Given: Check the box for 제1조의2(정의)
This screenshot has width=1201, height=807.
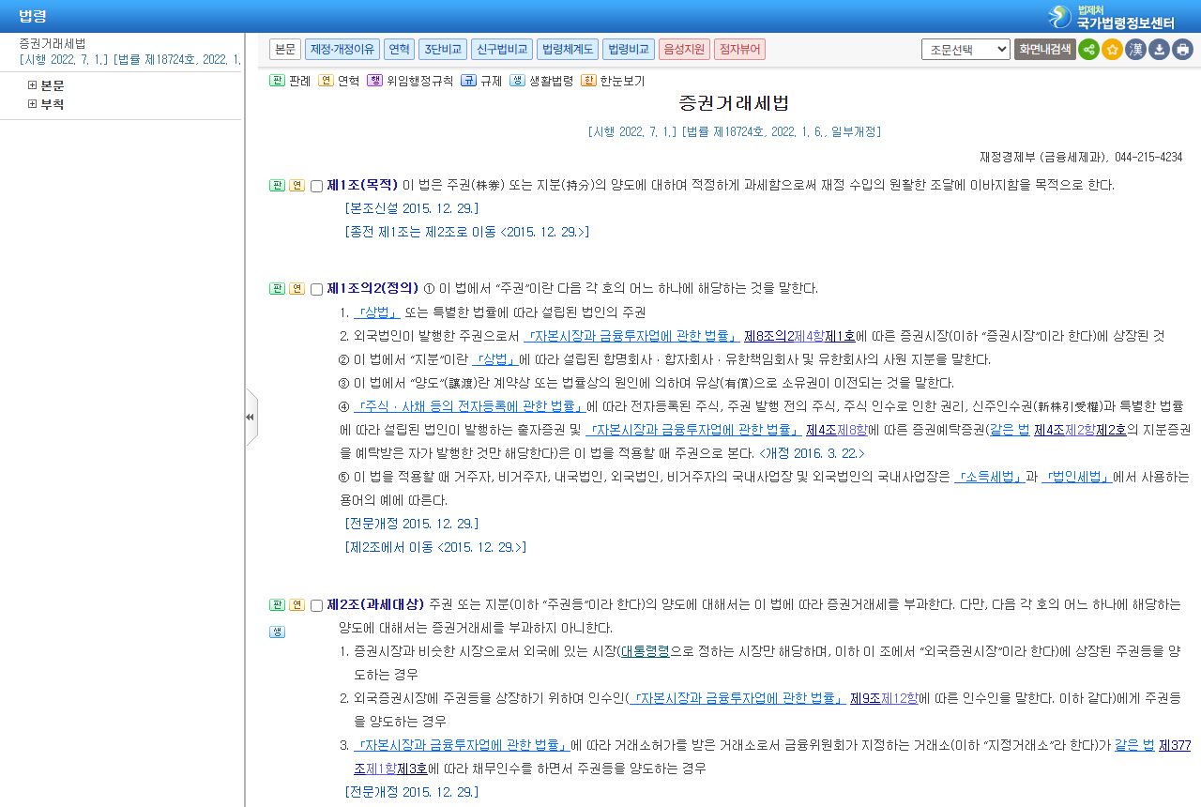Looking at the screenshot, I should [x=316, y=289].
